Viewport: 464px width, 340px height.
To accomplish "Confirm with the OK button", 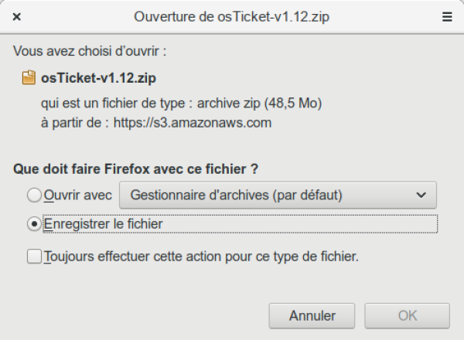I will point(407,315).
